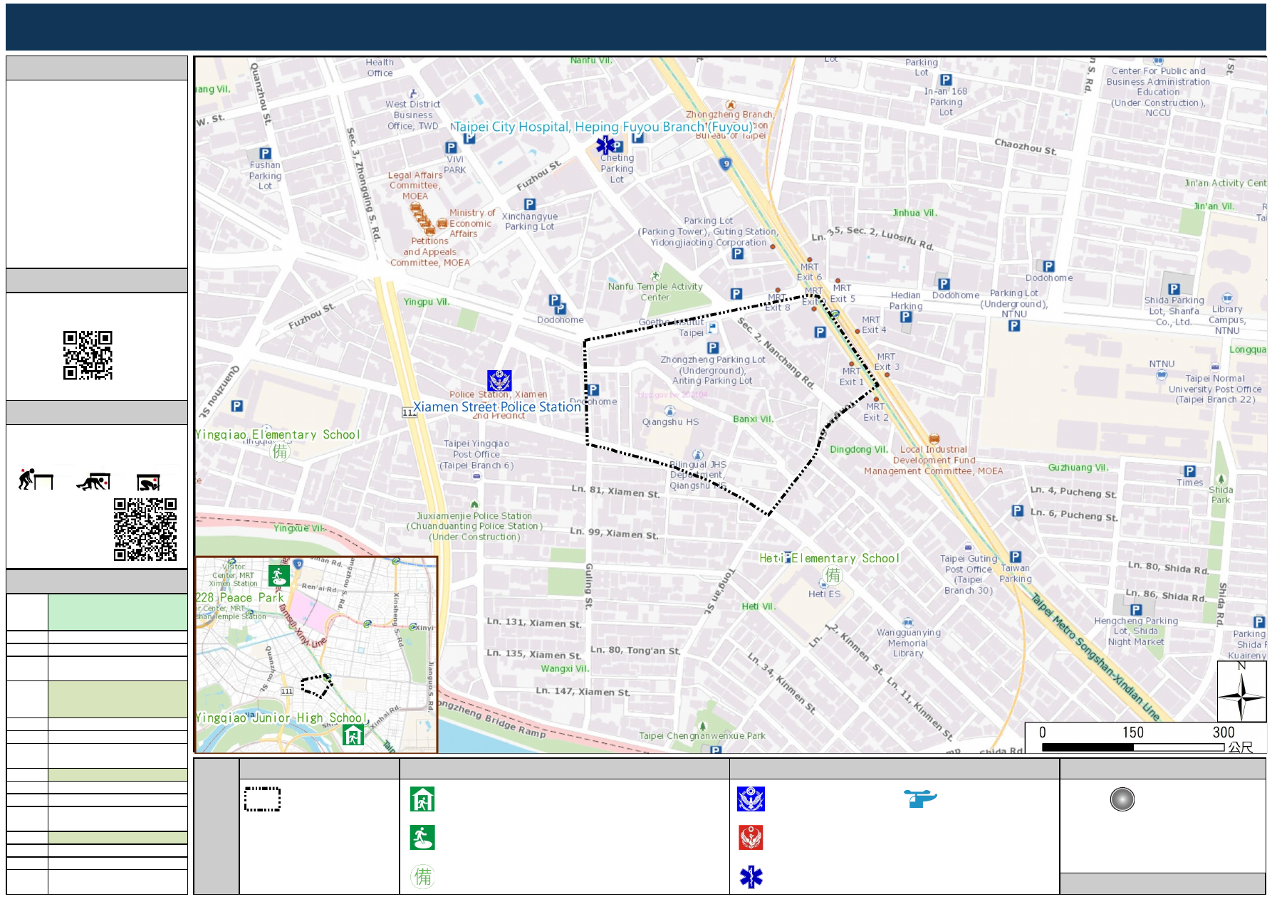
Task: Click the 備 symbol below Heti Elementary School
Action: 833,575
